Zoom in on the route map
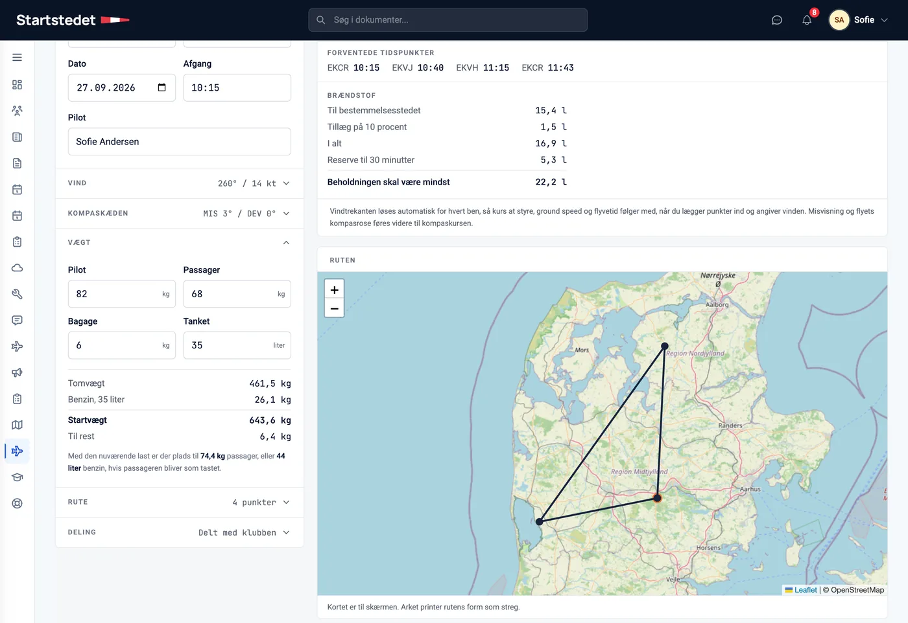 tap(334, 290)
